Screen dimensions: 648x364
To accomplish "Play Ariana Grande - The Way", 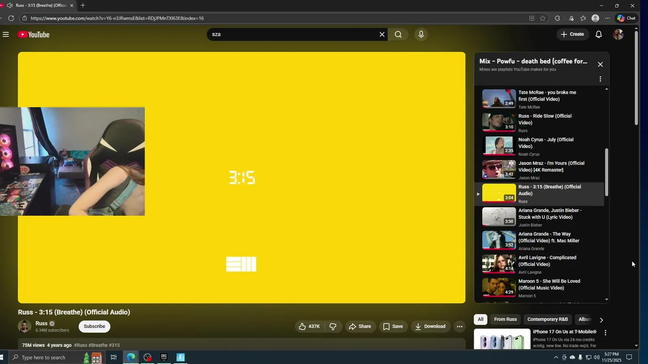I will [x=539, y=241].
